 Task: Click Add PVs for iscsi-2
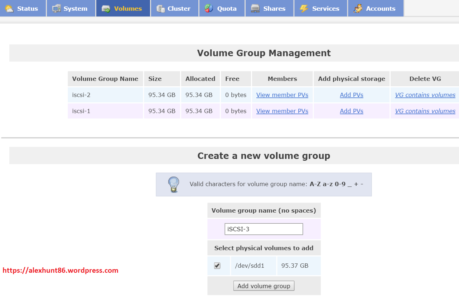[x=351, y=95]
